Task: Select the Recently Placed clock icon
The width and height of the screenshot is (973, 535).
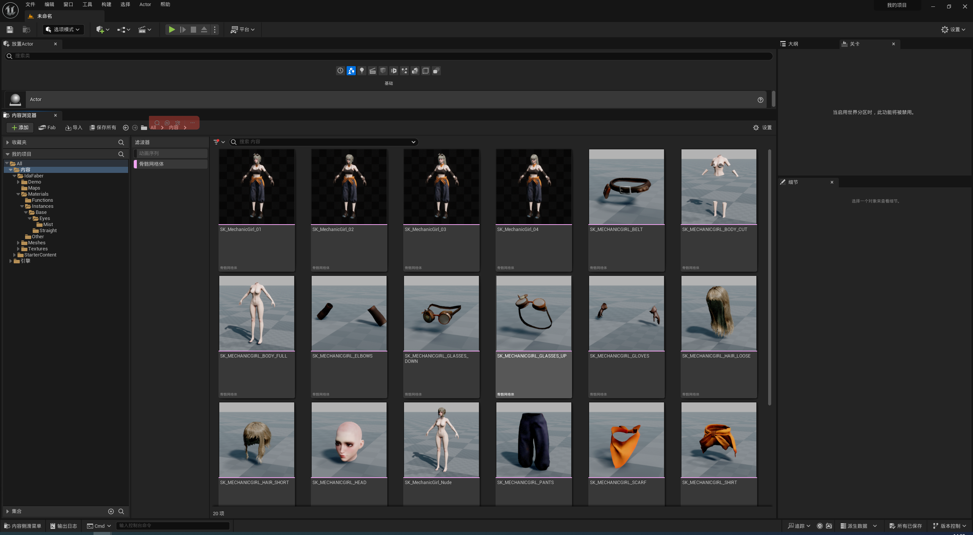Action: coord(340,71)
